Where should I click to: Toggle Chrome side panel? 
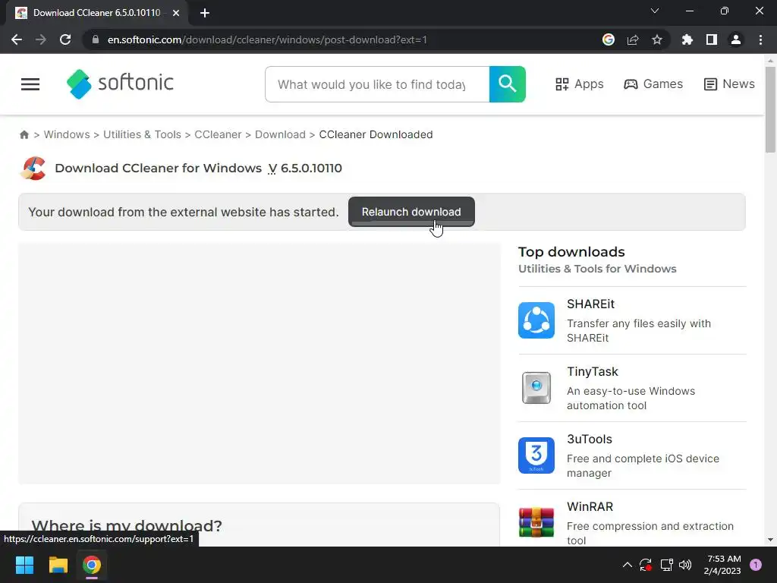point(712,39)
